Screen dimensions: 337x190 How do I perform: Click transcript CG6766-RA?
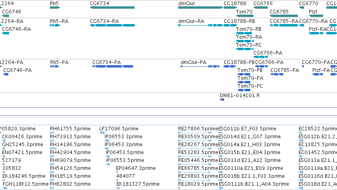(261, 57)
